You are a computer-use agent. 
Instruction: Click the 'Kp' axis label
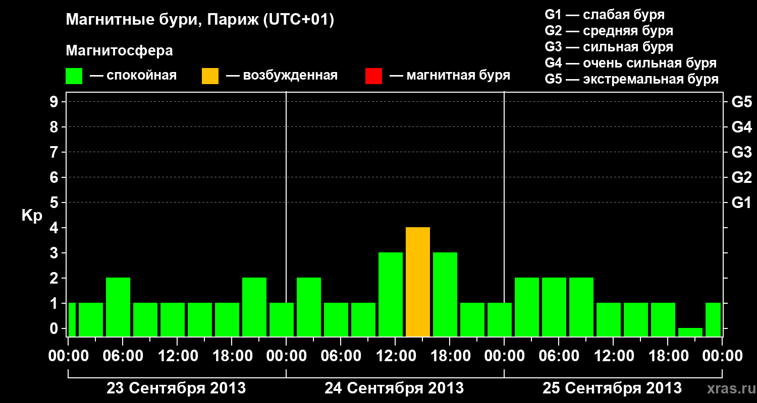(32, 216)
